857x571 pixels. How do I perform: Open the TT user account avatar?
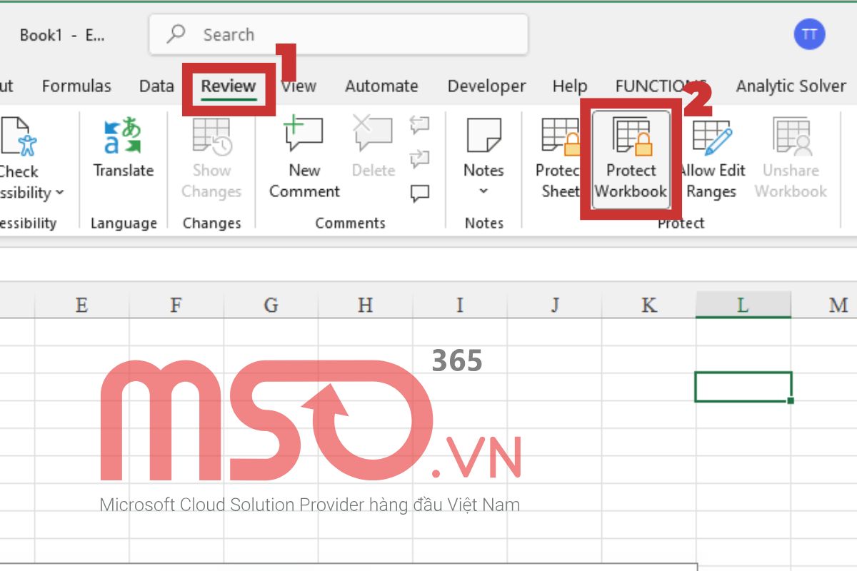(x=809, y=34)
